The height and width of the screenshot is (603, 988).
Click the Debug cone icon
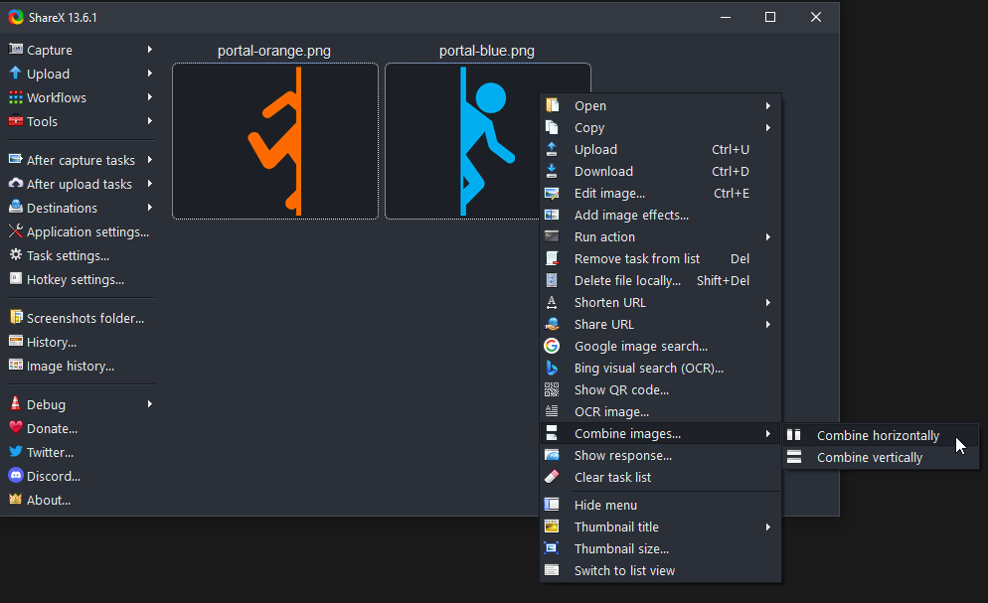click(16, 403)
